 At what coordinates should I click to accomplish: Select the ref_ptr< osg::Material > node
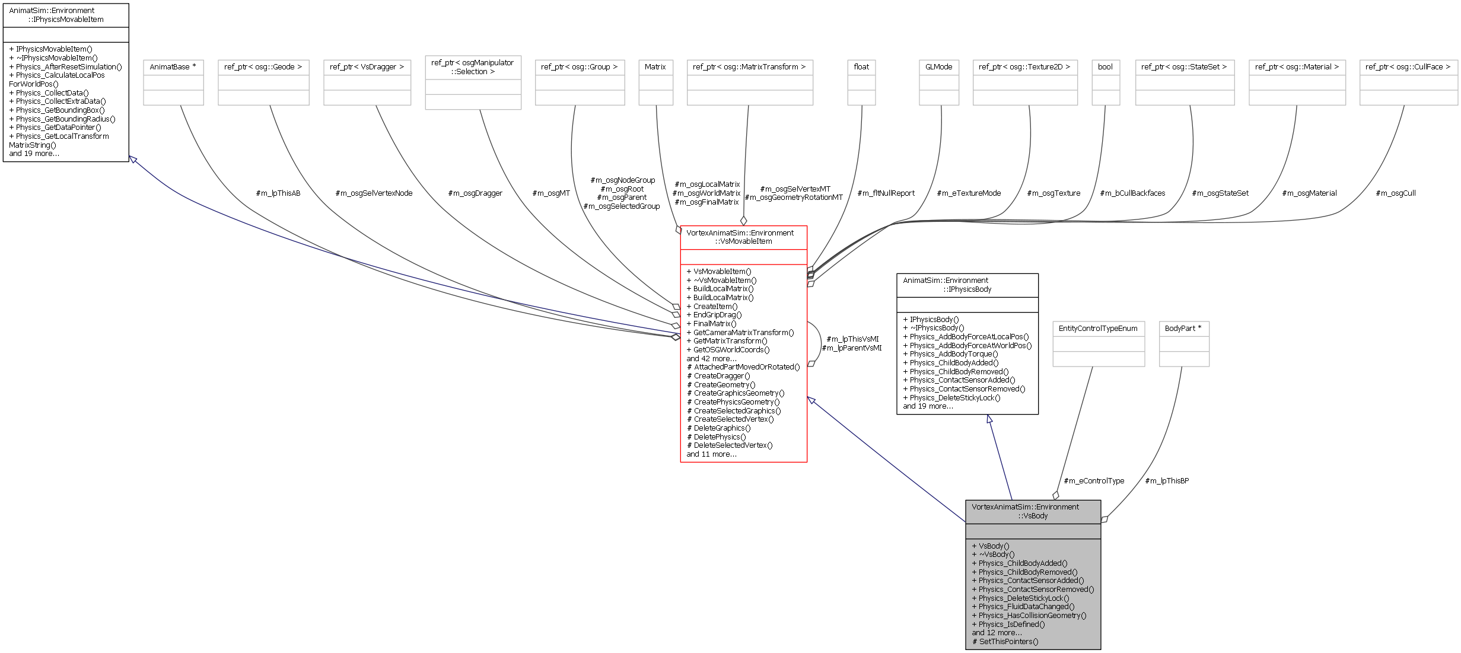pyautogui.click(x=1297, y=82)
